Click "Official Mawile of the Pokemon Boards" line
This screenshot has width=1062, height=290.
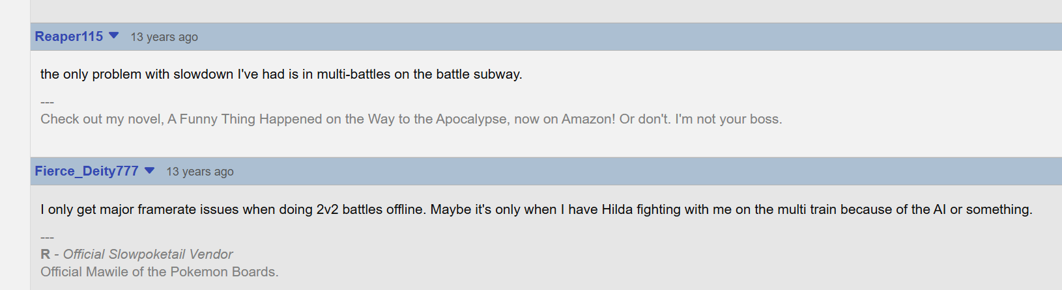click(x=160, y=272)
